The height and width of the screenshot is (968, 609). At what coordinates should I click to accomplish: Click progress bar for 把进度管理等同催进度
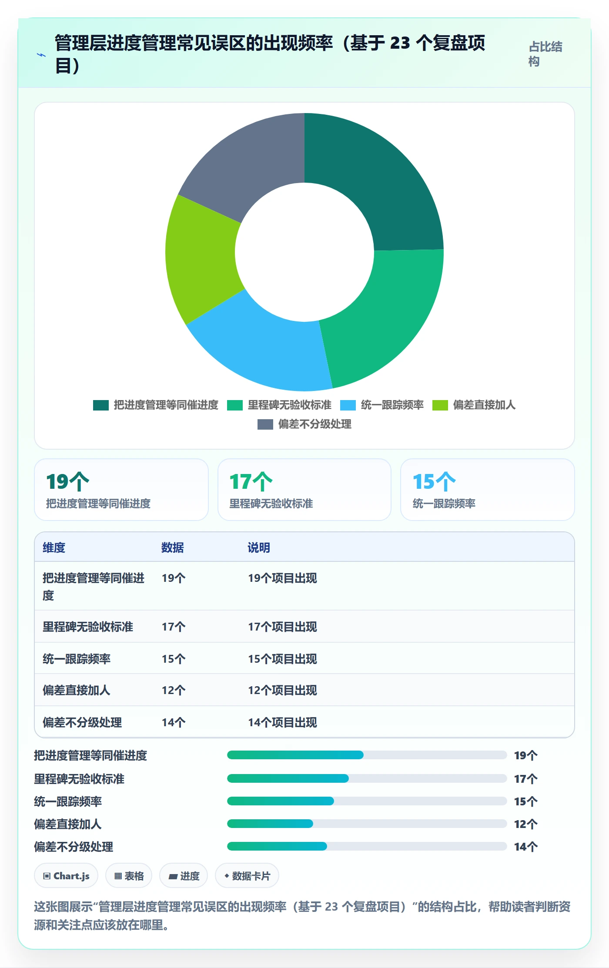coord(367,755)
